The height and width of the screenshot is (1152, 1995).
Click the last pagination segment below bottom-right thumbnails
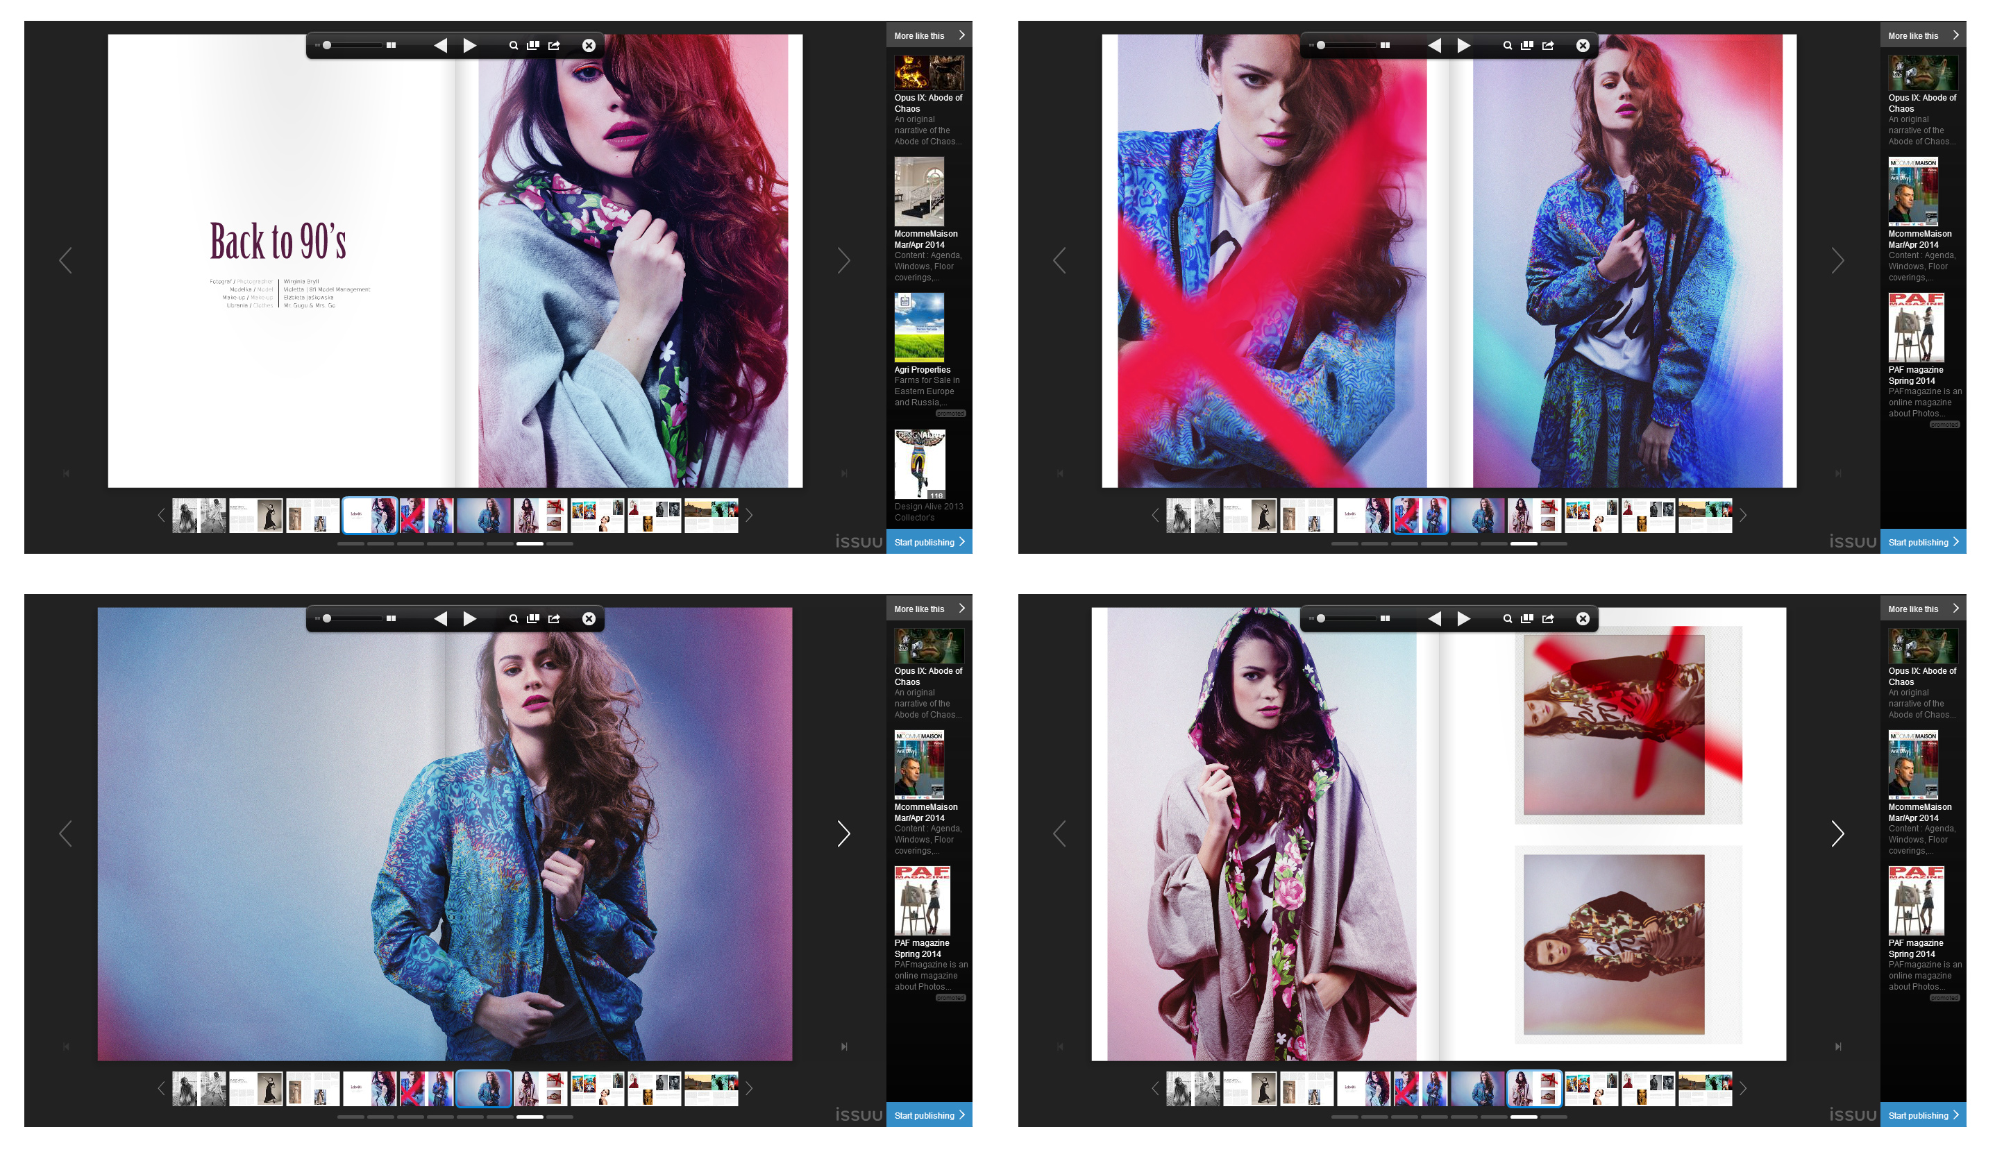[x=1554, y=1117]
